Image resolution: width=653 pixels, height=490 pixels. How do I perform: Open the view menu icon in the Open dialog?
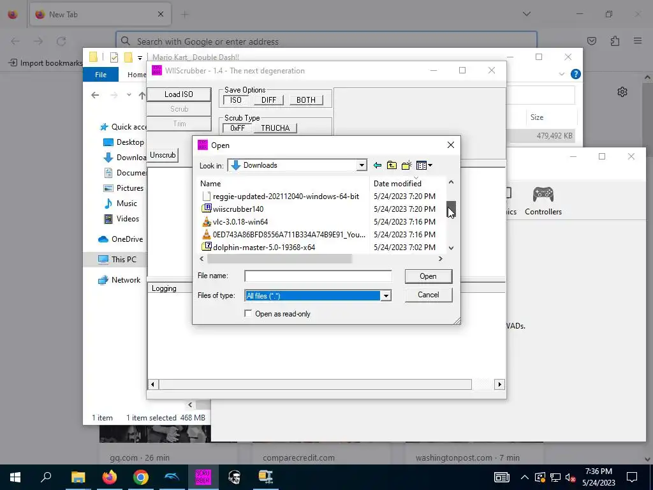tap(424, 165)
